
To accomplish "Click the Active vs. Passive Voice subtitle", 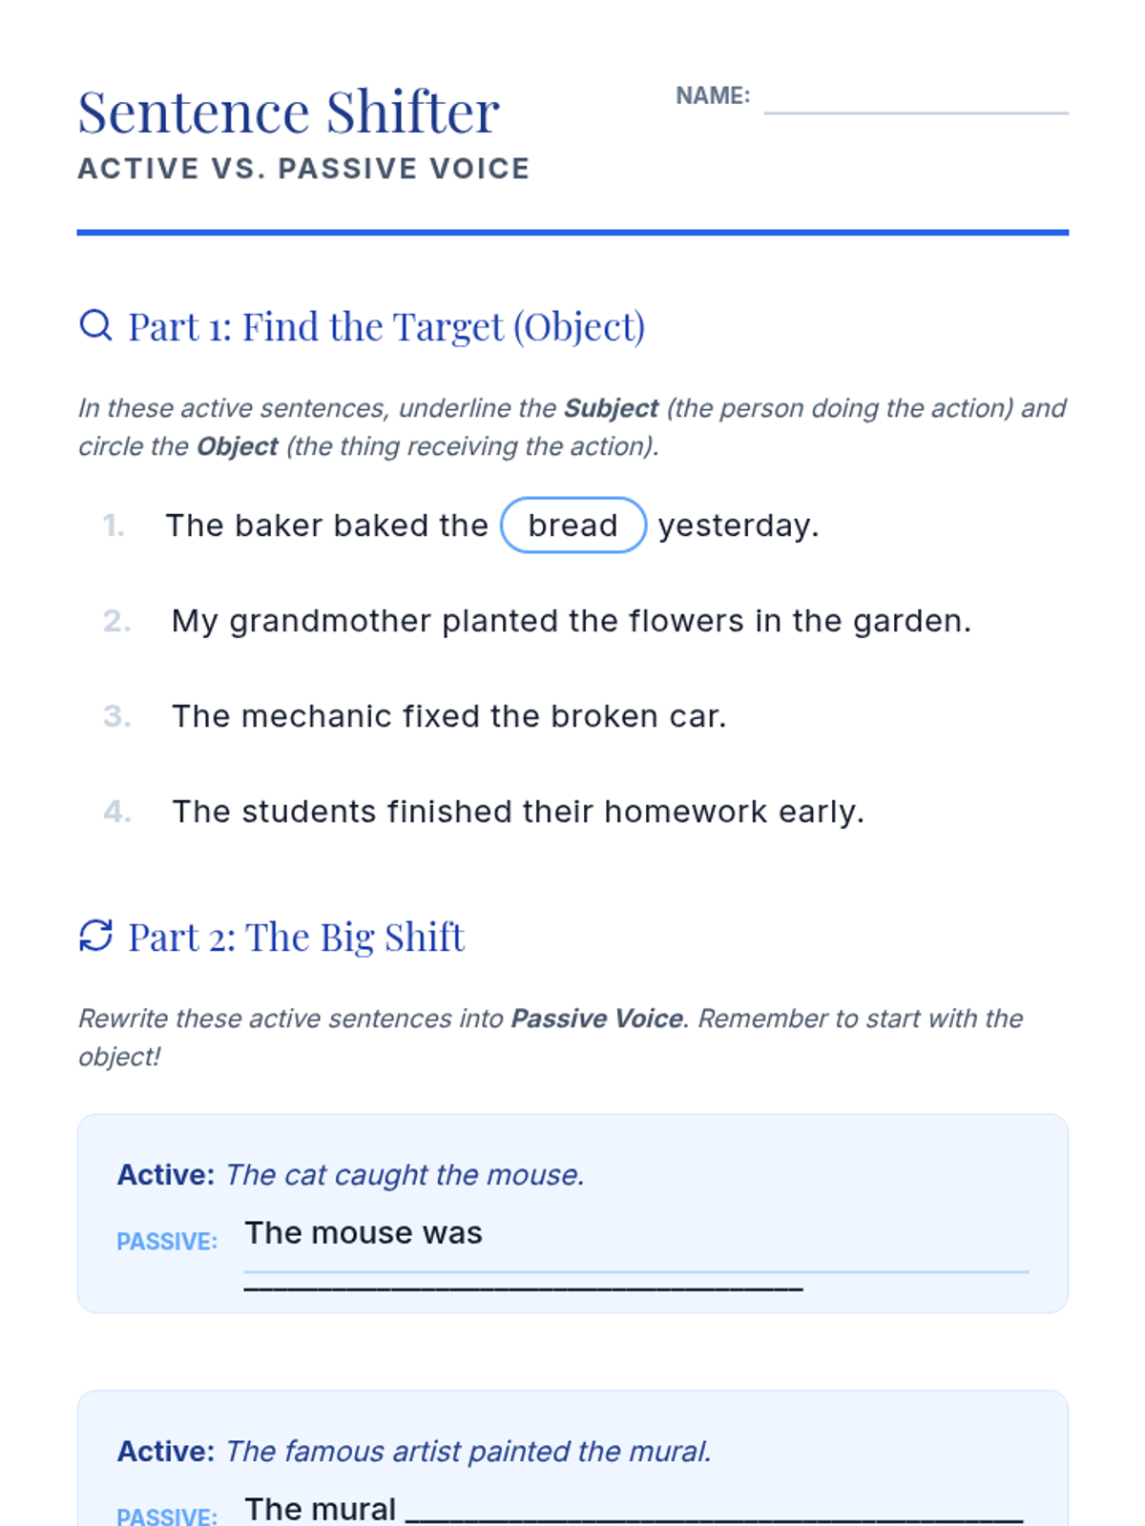I will tap(303, 169).
